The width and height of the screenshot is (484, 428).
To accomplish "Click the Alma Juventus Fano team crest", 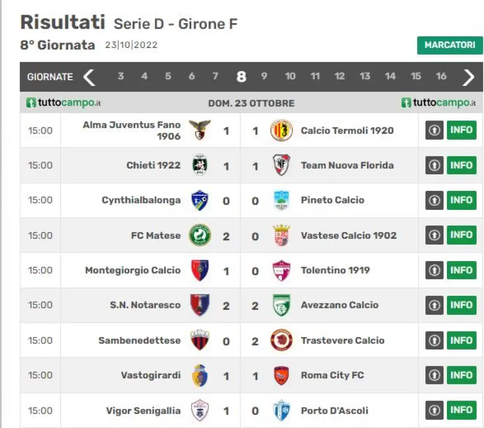I will click(x=200, y=130).
